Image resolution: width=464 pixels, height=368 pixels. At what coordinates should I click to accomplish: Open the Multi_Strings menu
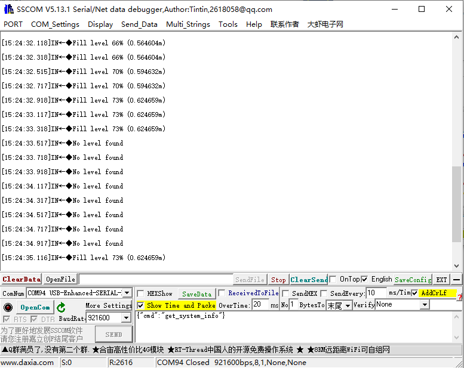click(x=188, y=24)
